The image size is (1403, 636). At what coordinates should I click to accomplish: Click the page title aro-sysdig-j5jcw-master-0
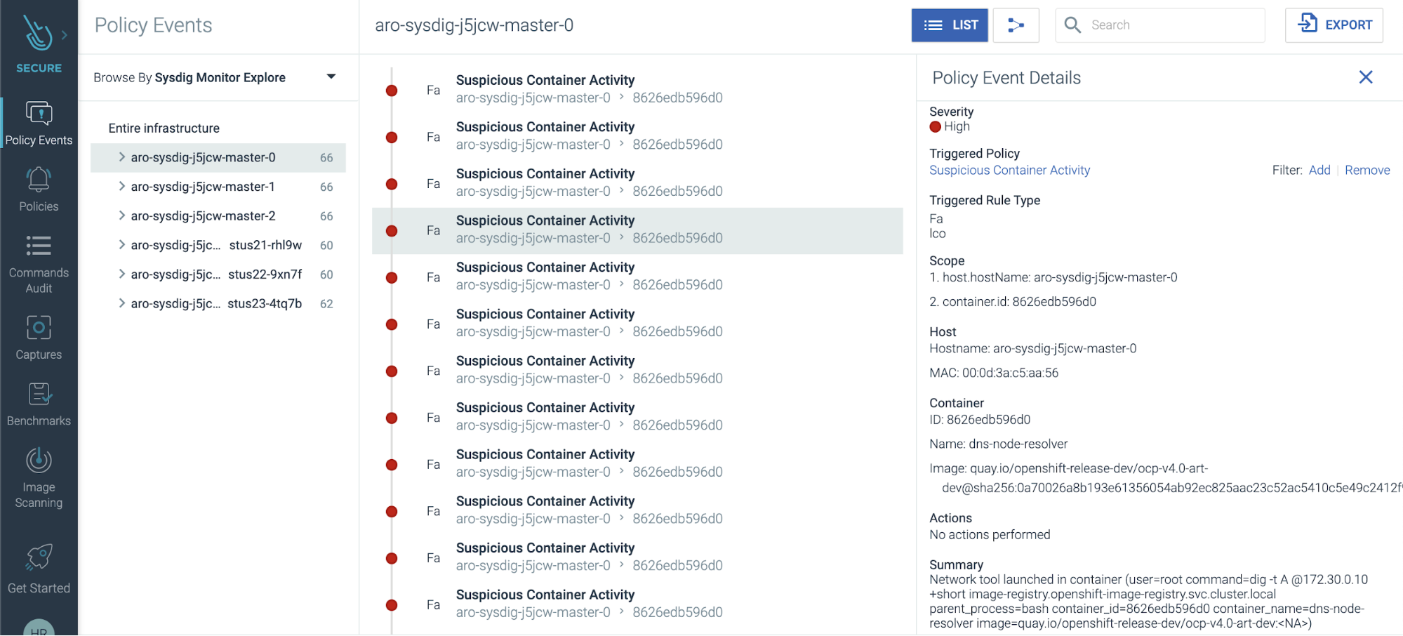(x=474, y=25)
